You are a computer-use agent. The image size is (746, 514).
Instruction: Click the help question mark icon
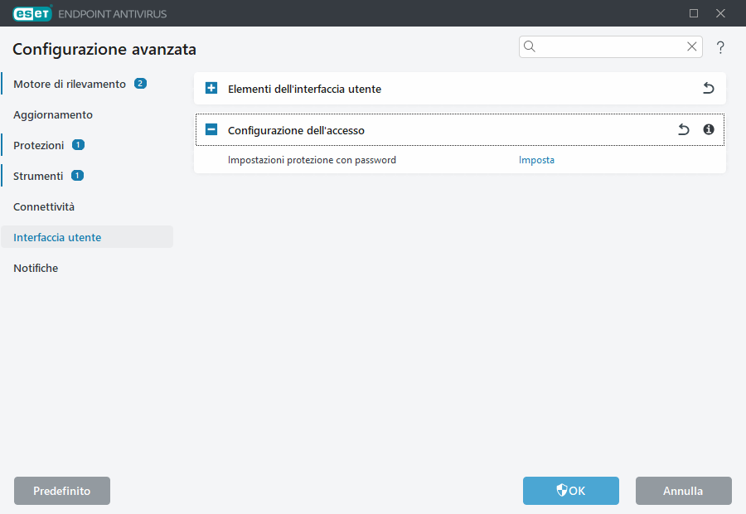(720, 47)
